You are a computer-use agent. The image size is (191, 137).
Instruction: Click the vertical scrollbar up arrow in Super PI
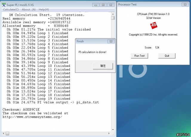tap(113, 14)
